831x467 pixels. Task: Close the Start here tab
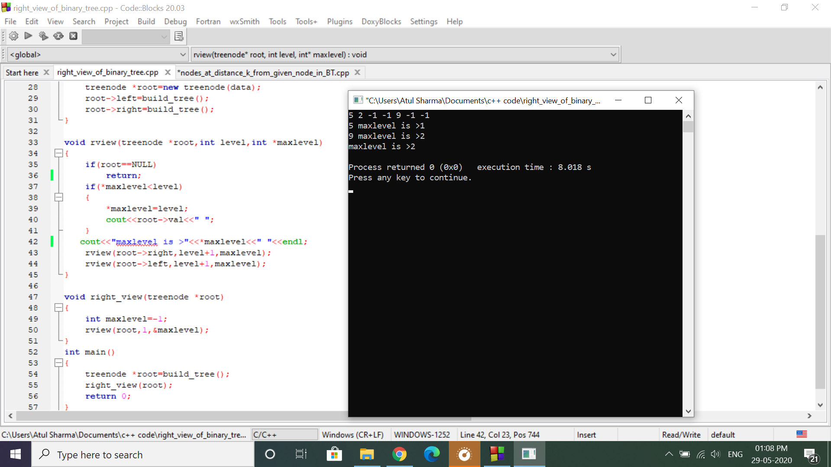coord(46,72)
